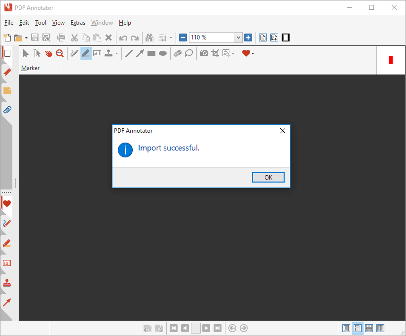Choose the Text box abl tool
The image size is (406, 336).
[97, 53]
